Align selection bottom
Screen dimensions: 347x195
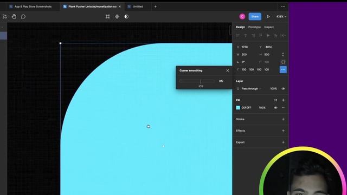coord(276,35)
